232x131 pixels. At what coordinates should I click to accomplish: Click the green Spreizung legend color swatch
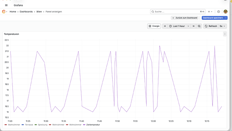pos(36,125)
